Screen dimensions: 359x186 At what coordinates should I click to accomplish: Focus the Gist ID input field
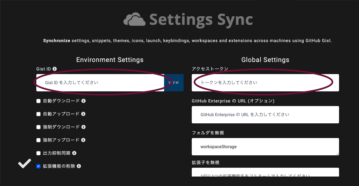tap(100, 83)
